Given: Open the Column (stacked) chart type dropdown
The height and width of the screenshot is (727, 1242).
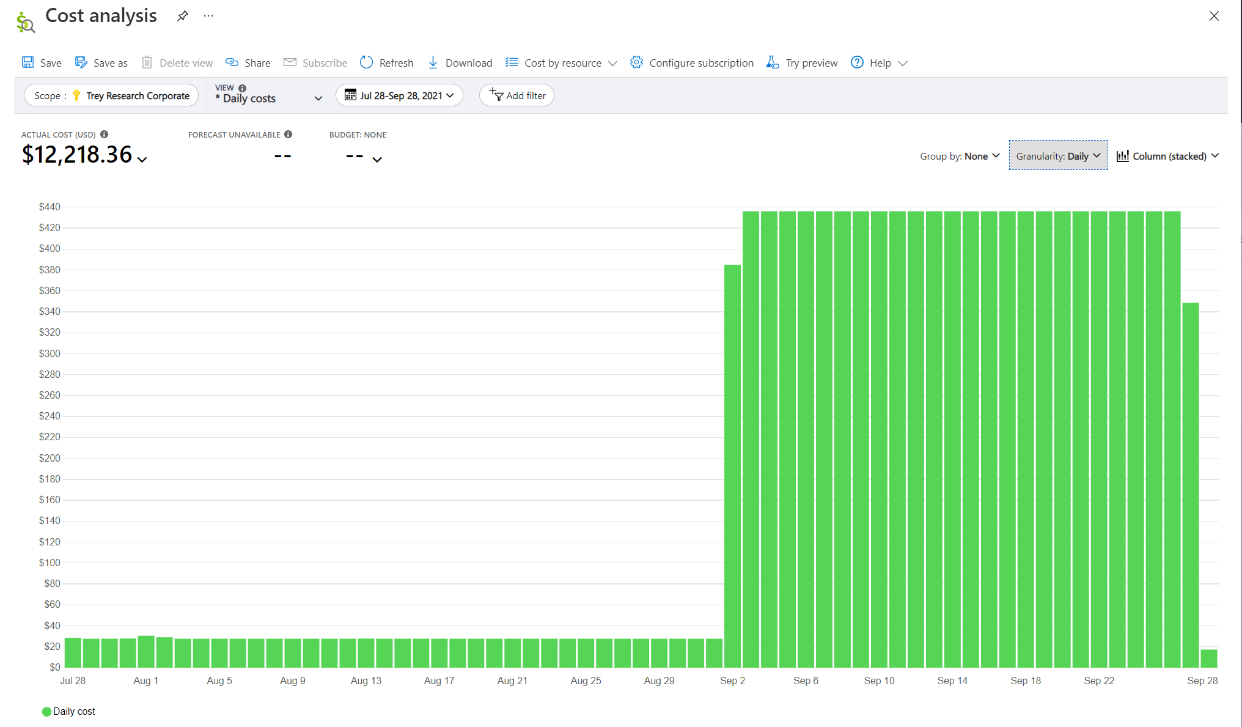Looking at the screenshot, I should [1167, 156].
